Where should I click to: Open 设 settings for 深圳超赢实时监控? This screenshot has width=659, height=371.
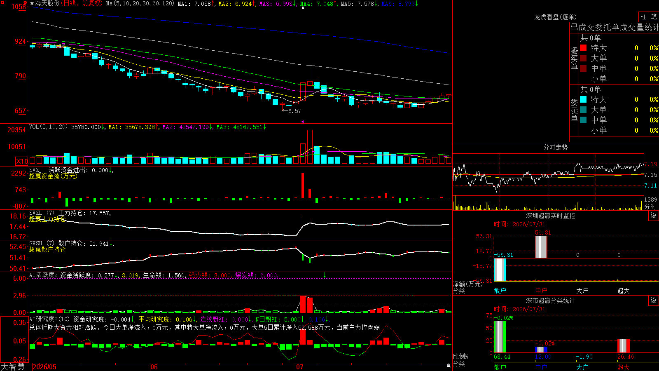click(654, 216)
